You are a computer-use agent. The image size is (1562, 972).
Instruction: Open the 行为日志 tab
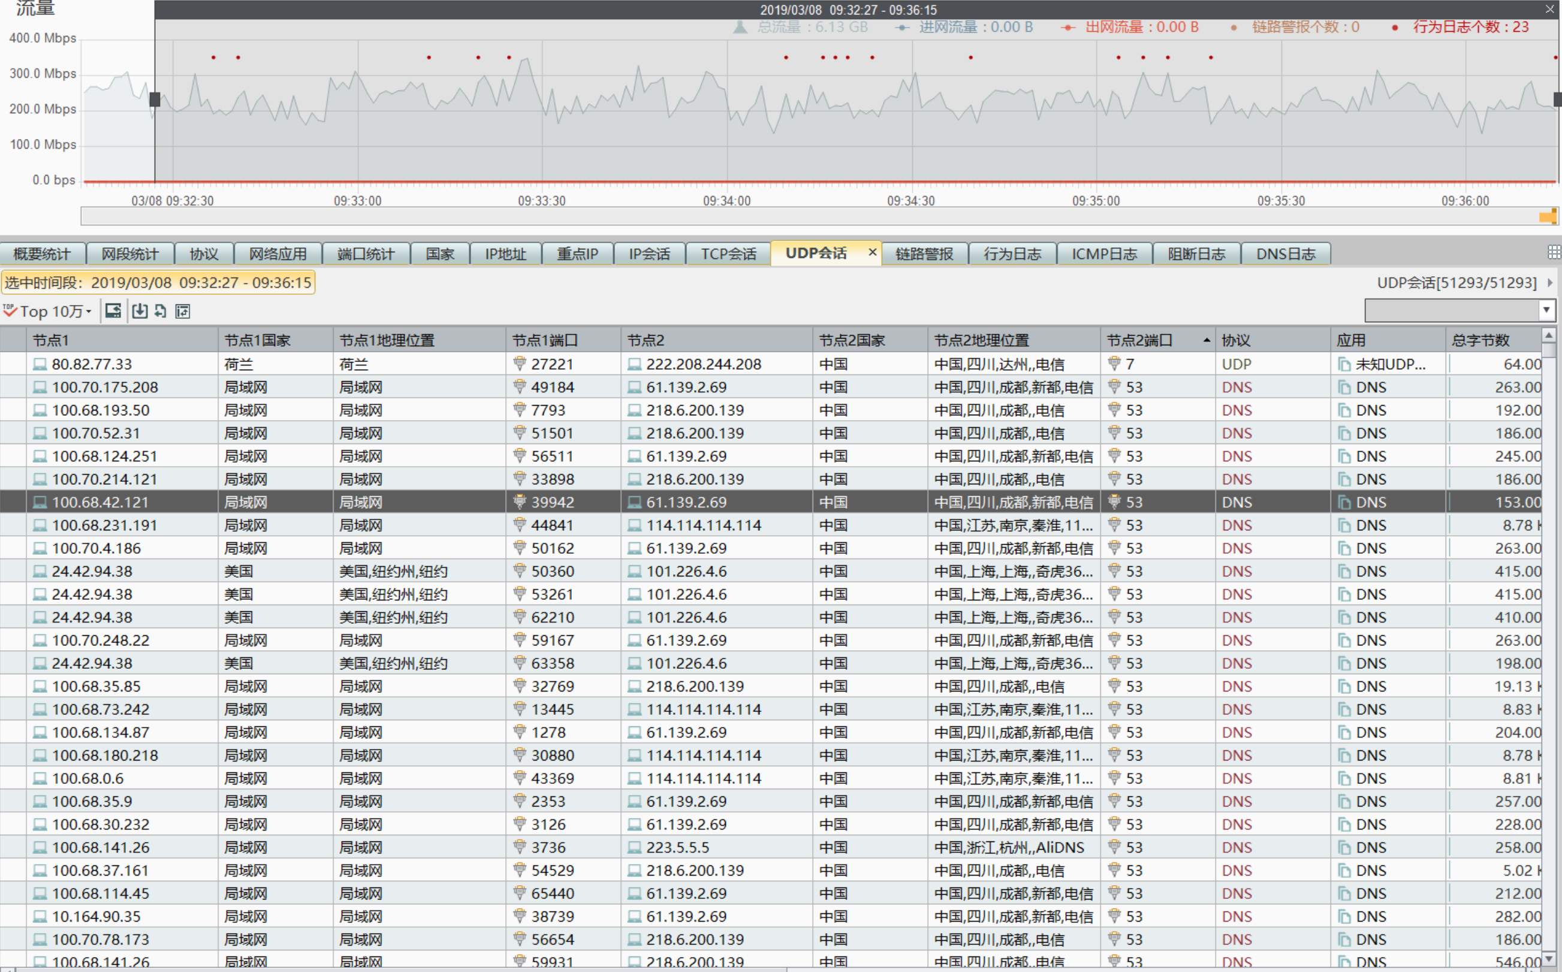click(x=1012, y=254)
